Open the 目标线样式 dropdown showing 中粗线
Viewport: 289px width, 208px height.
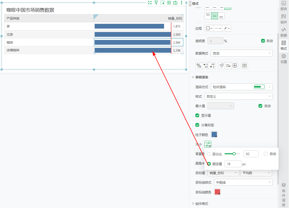(243, 182)
